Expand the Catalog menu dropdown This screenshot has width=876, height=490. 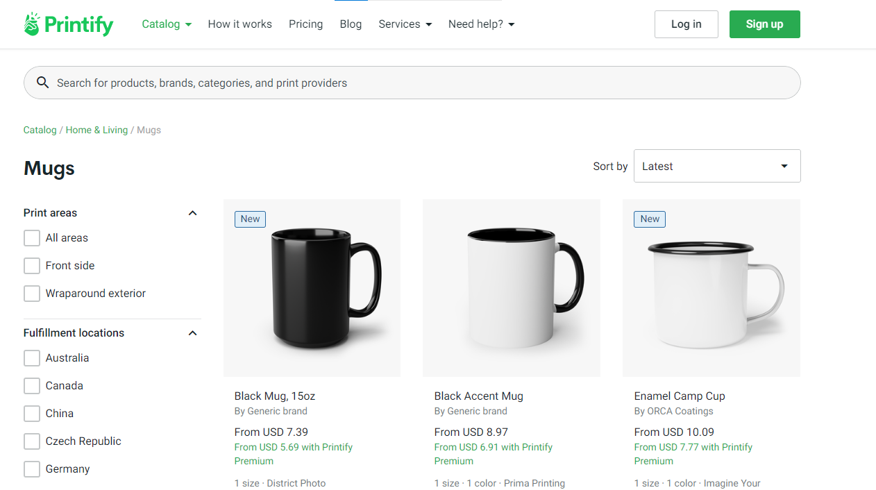pos(167,24)
